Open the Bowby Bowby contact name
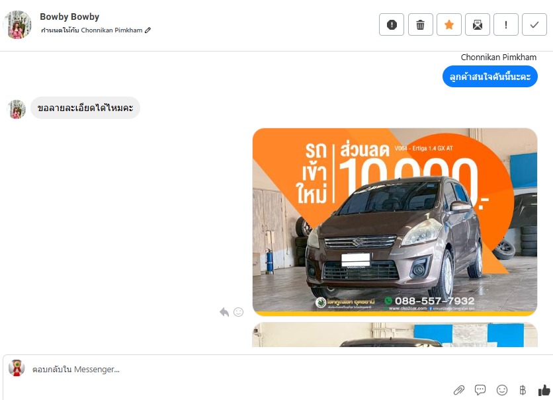This screenshot has height=400, width=553. point(69,17)
